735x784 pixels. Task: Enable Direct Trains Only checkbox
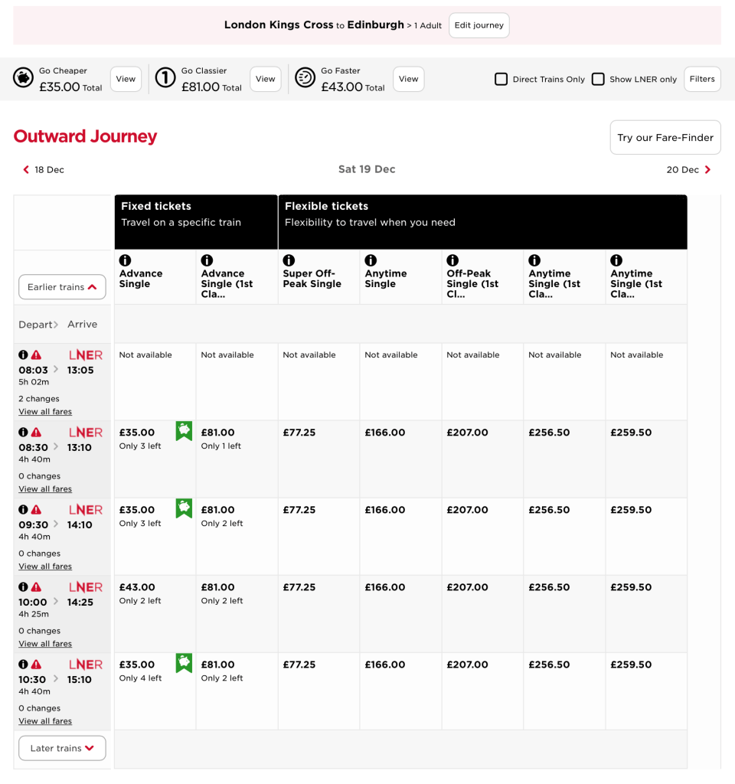point(501,79)
